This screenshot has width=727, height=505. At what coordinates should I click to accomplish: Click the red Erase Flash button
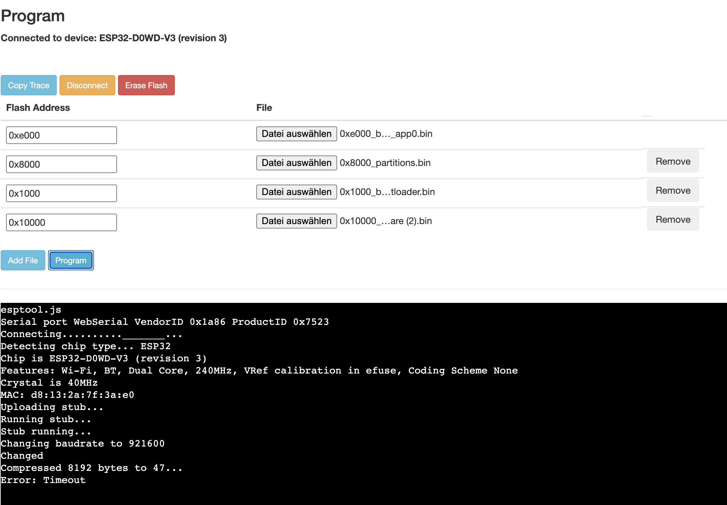coord(146,85)
